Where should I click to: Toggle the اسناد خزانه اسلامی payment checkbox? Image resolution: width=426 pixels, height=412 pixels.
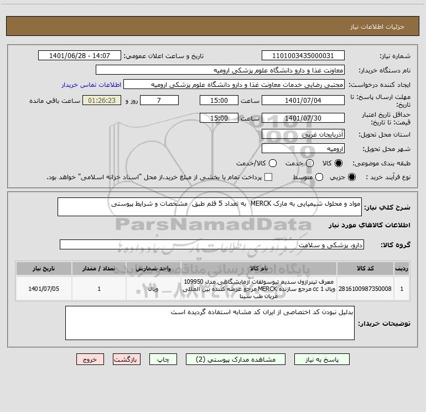[268, 177]
